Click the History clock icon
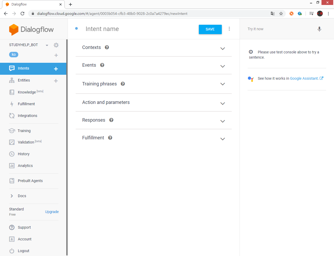 pyautogui.click(x=12, y=154)
